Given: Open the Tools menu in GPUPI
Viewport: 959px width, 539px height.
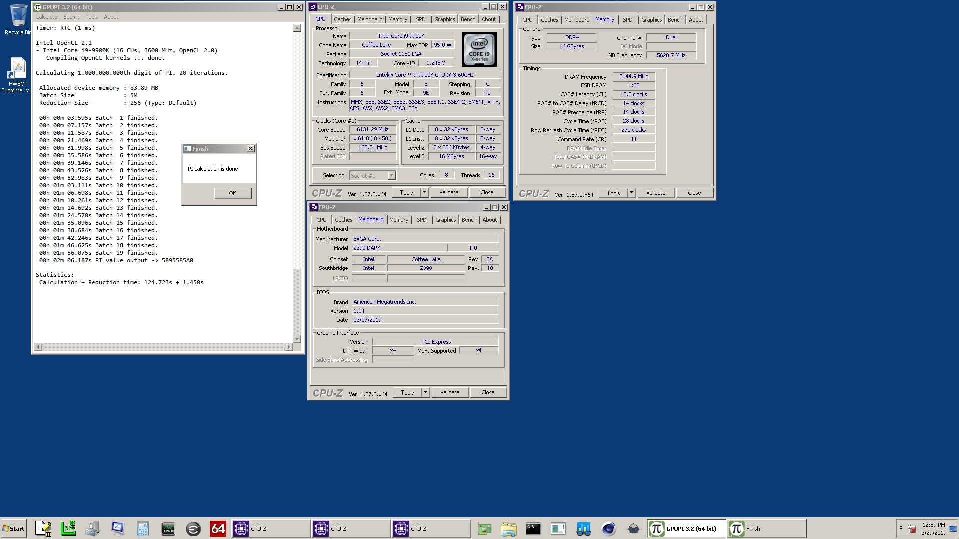Looking at the screenshot, I should [x=92, y=17].
